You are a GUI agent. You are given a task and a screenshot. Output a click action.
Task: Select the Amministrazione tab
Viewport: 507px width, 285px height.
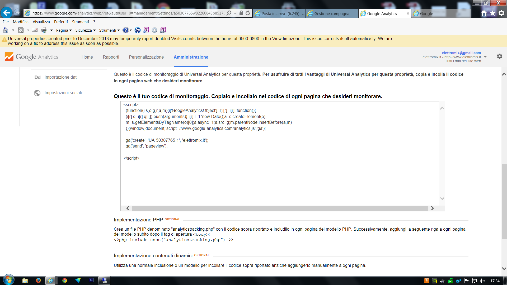point(191,57)
